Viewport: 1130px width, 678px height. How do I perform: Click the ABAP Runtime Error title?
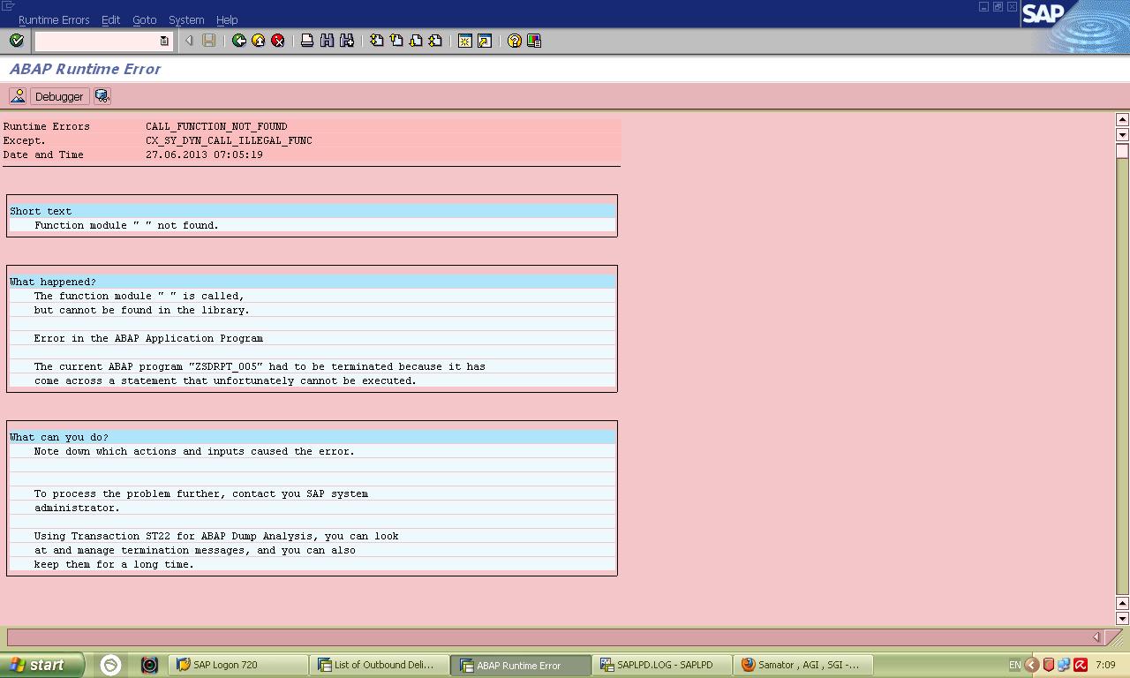pos(85,69)
